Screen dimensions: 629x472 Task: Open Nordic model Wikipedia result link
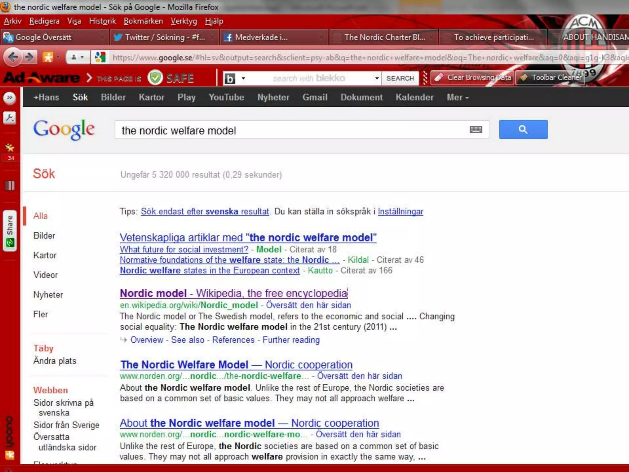(233, 293)
